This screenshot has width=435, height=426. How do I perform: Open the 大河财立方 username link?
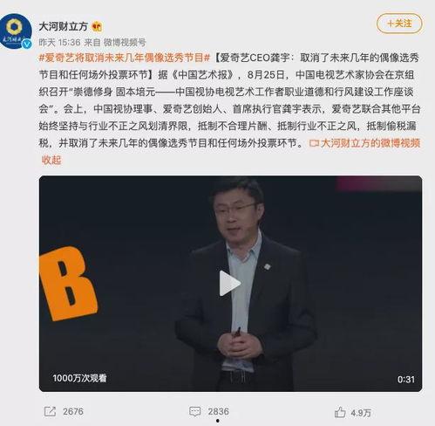(64, 27)
